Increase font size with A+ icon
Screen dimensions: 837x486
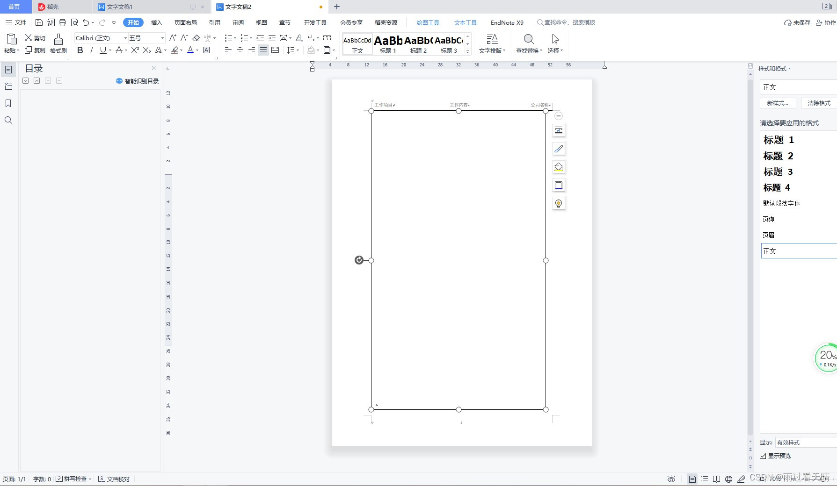173,38
